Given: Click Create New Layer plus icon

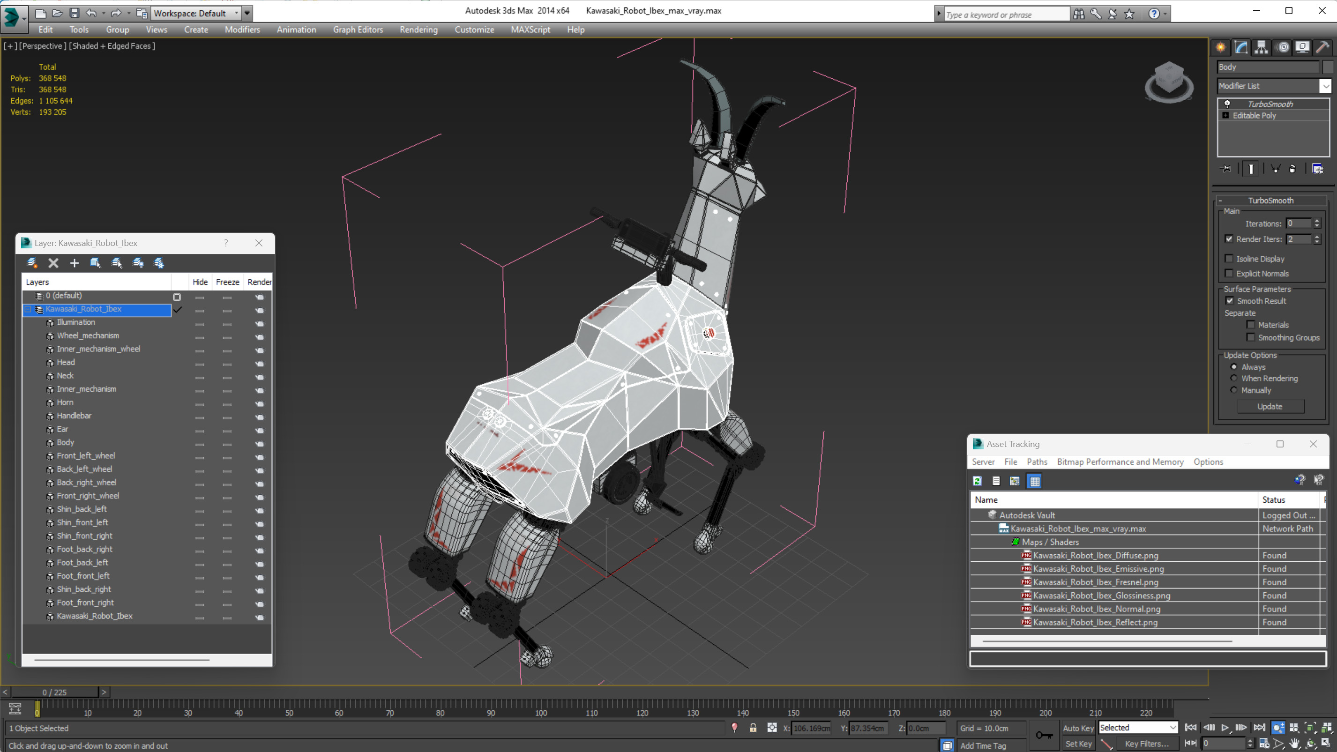Looking at the screenshot, I should (74, 263).
